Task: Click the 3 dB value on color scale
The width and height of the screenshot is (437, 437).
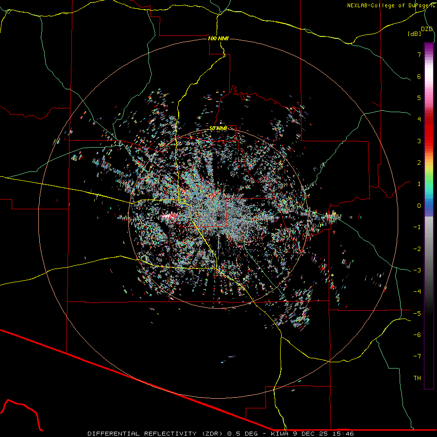Action: click(419, 141)
